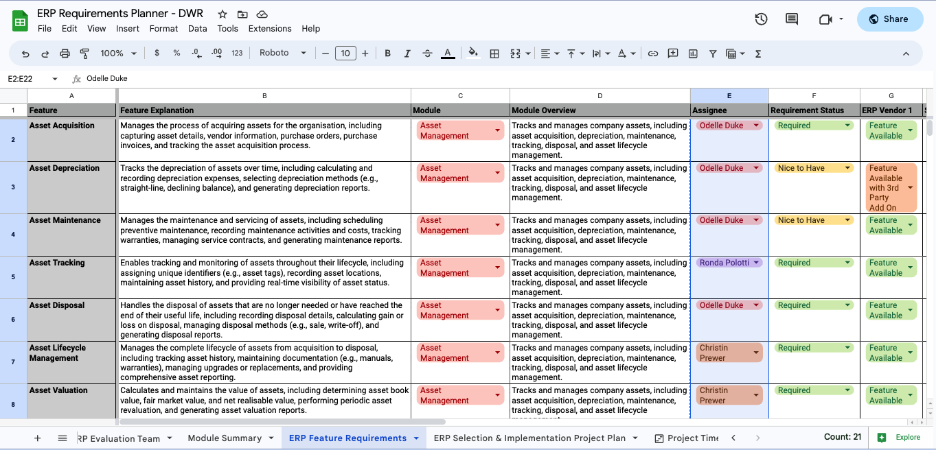This screenshot has height=450, width=936.
Task: Decrease font size with minus button
Action: (325, 54)
